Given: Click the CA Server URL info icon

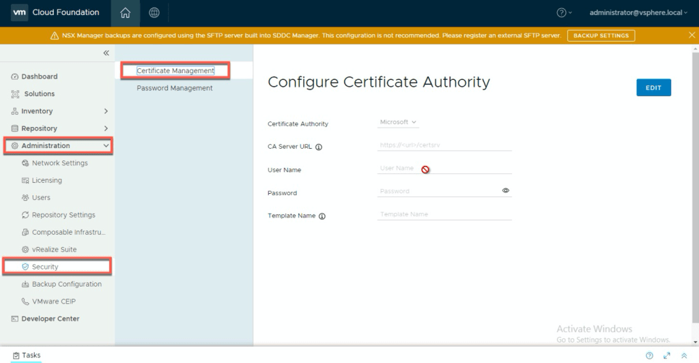Looking at the screenshot, I should point(319,147).
